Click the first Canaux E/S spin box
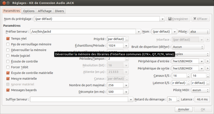This screenshot has height=114, width=214. [181, 76]
